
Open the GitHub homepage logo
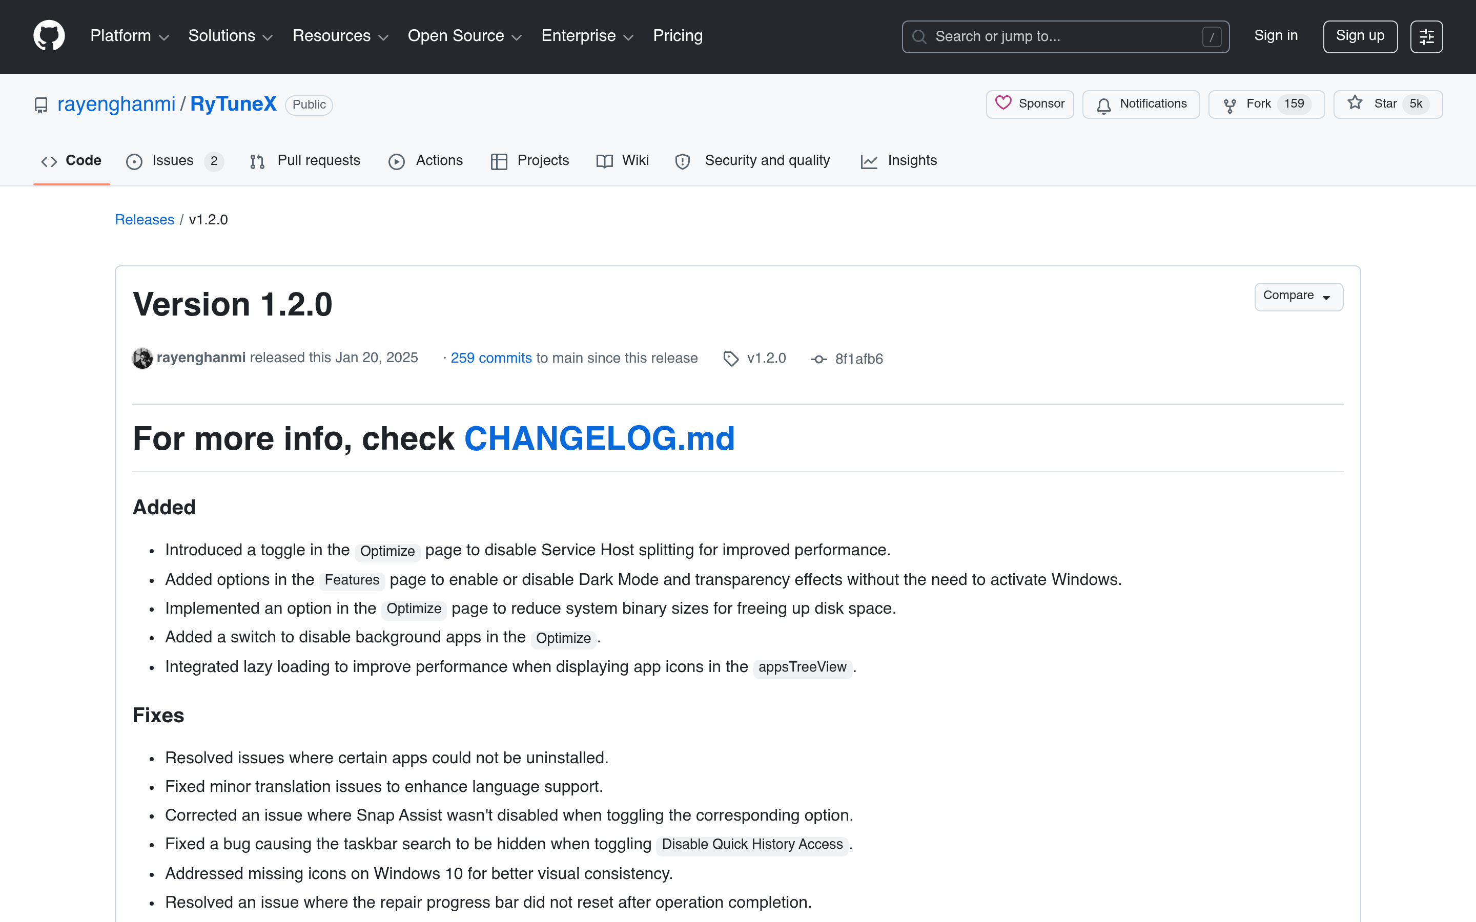(49, 36)
